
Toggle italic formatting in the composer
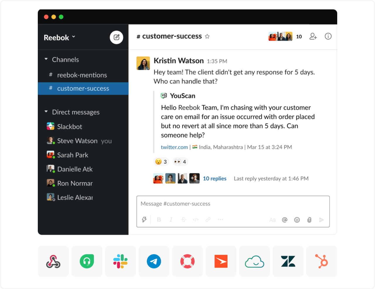click(171, 219)
